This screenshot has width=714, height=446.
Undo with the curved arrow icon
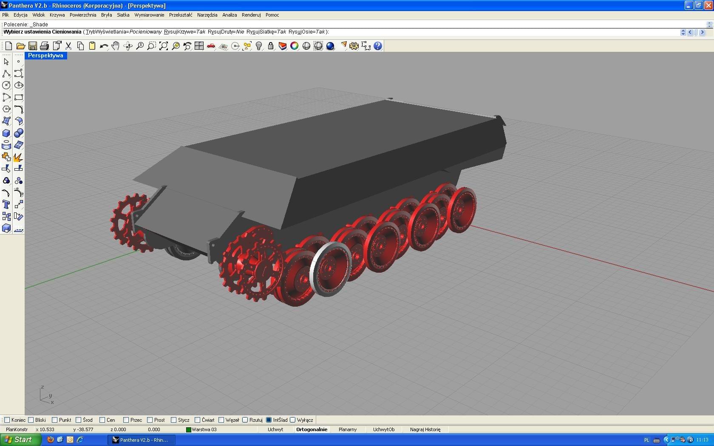(104, 46)
